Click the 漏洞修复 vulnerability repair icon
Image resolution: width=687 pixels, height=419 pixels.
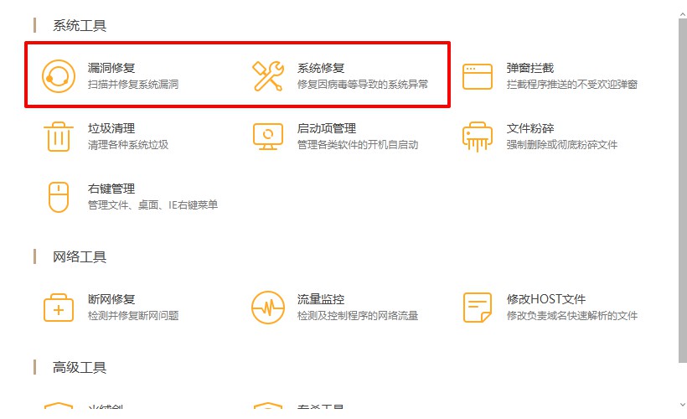click(x=59, y=76)
